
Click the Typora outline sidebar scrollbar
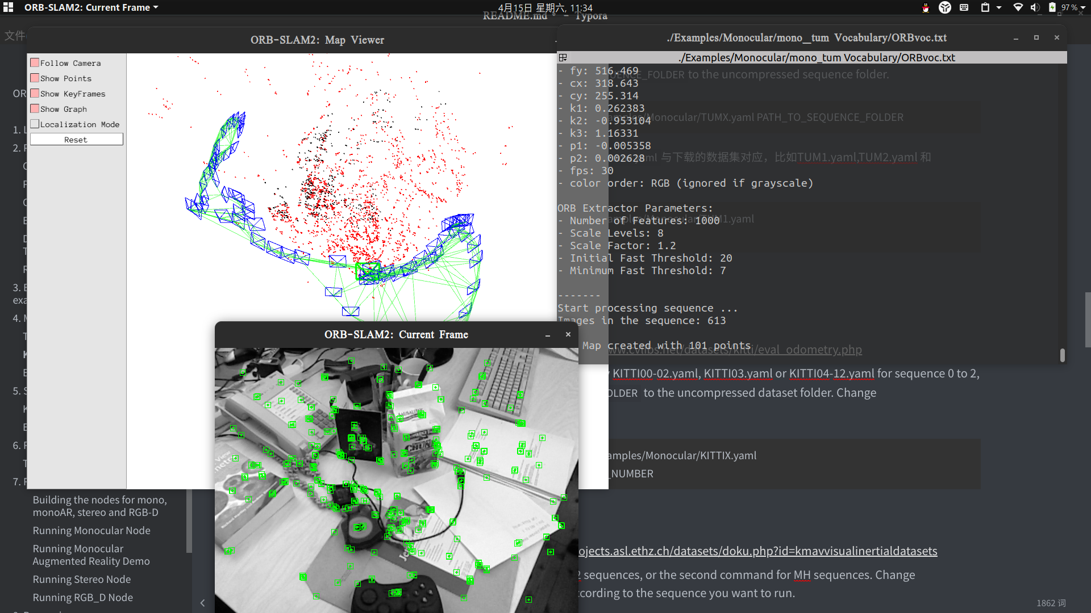coord(189,520)
